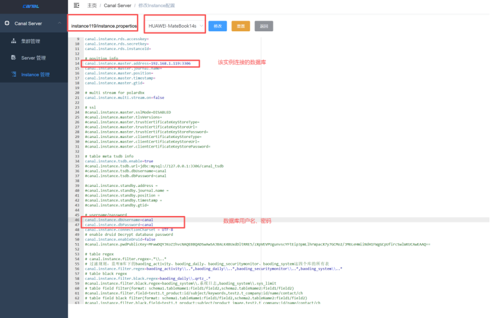
Task: Click line canal.instance.rds.accesskey=
Action: click(x=116, y=39)
